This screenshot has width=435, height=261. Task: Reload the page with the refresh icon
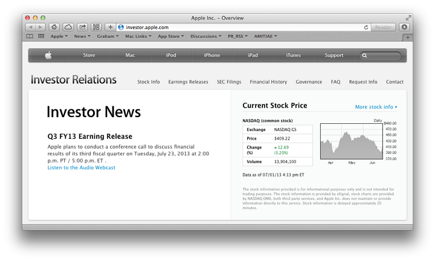click(366, 27)
